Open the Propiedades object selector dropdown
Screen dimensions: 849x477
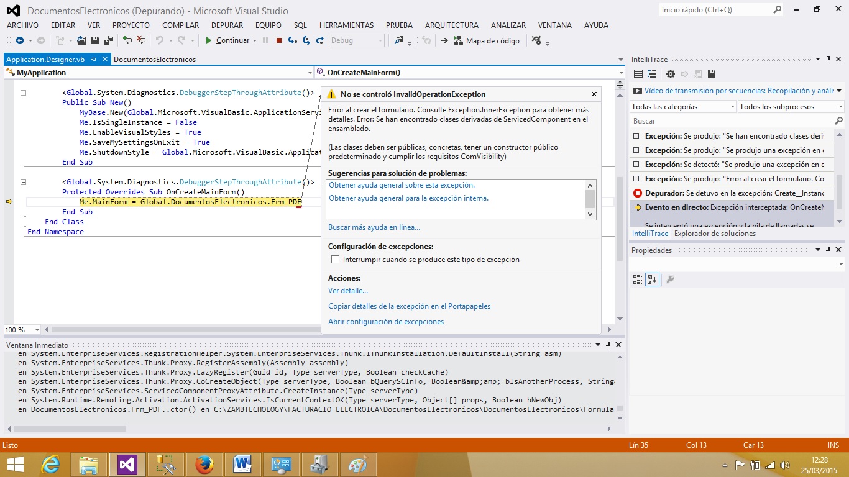click(840, 265)
